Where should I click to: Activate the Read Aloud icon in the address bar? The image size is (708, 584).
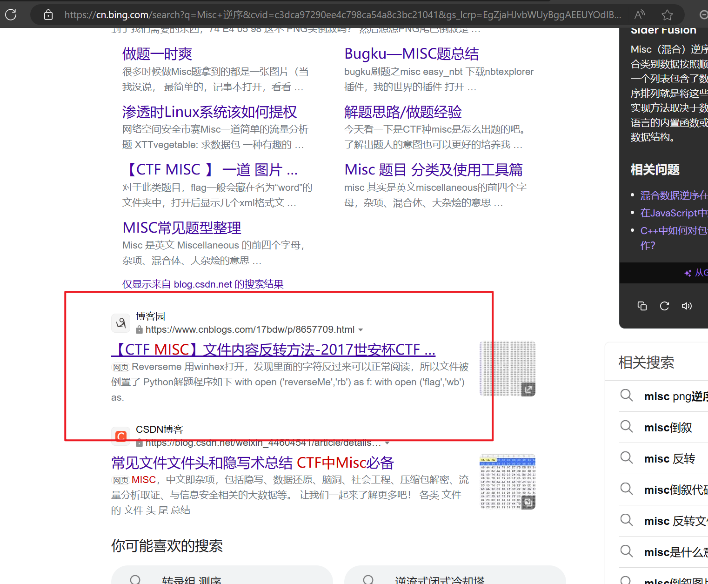point(640,15)
